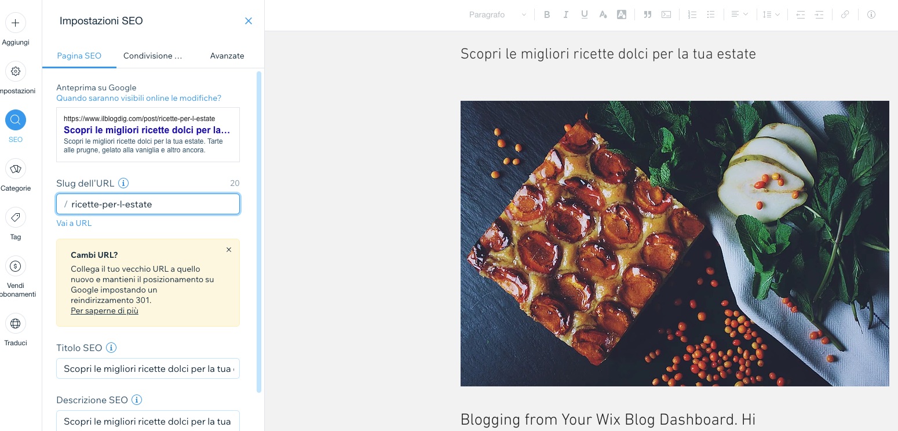Open Vendi abbonamenti dollar icon
The image size is (898, 431).
16,266
